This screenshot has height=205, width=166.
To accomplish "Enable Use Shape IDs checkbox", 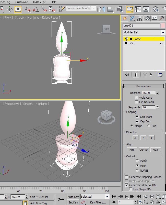I will point(131,189).
